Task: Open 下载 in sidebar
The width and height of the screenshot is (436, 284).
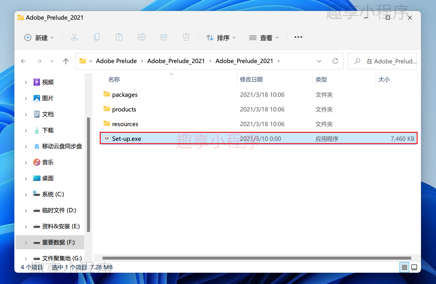Action: [48, 130]
